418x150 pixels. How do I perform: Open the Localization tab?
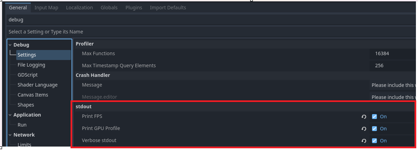[79, 8]
